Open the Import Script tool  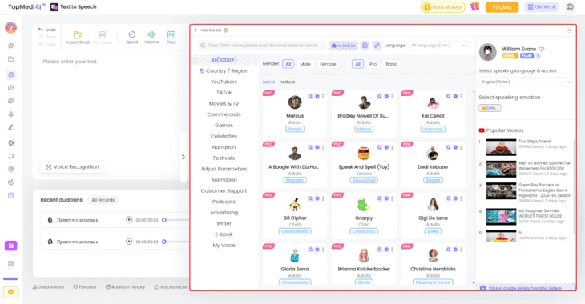coord(78,38)
